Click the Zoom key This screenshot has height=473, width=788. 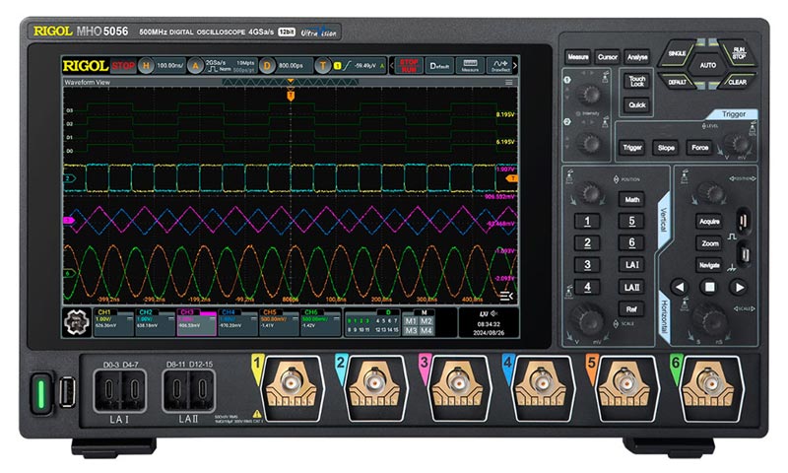(x=709, y=243)
